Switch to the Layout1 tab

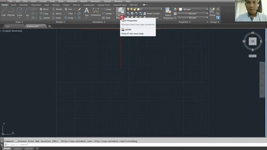(18, 148)
